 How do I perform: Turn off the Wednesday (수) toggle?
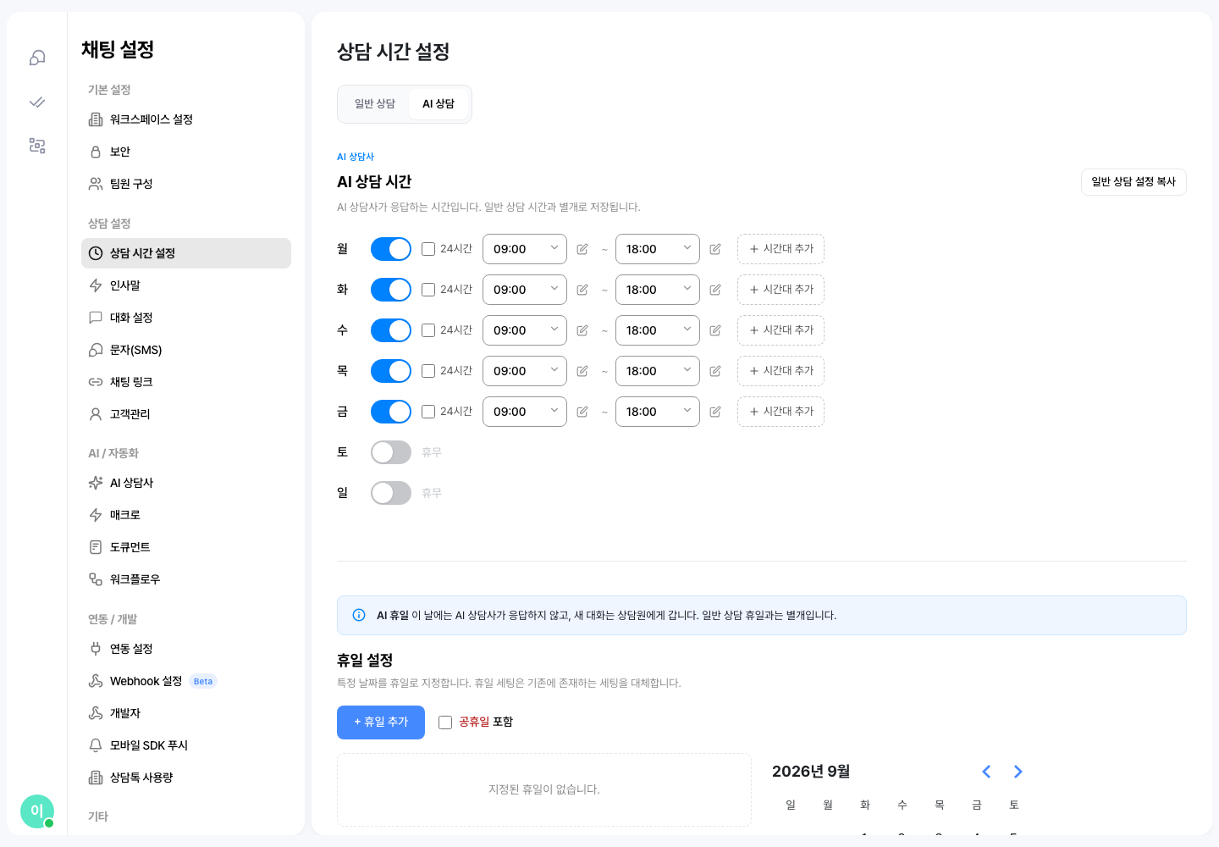pyautogui.click(x=391, y=330)
